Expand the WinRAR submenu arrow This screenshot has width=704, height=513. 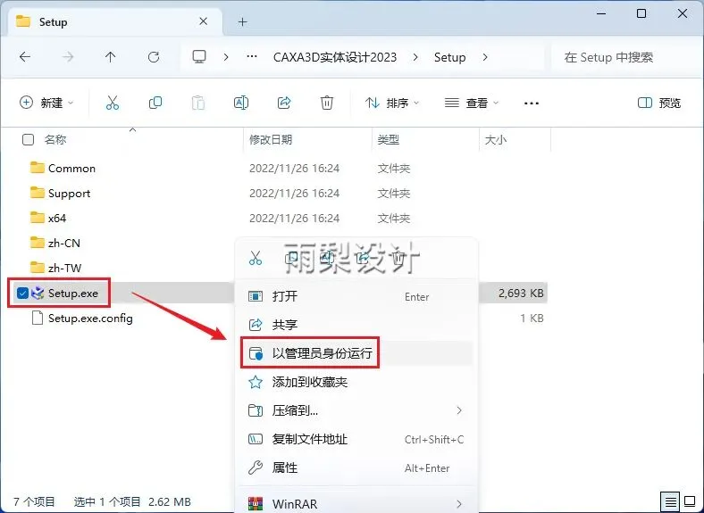(459, 504)
